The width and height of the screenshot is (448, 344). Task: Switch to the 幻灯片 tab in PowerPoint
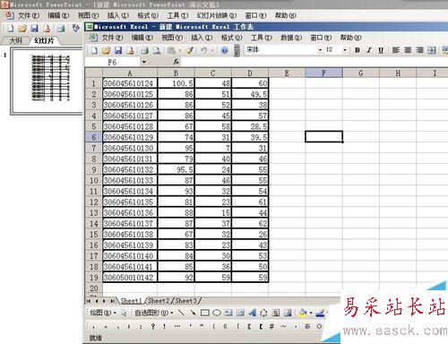point(44,40)
